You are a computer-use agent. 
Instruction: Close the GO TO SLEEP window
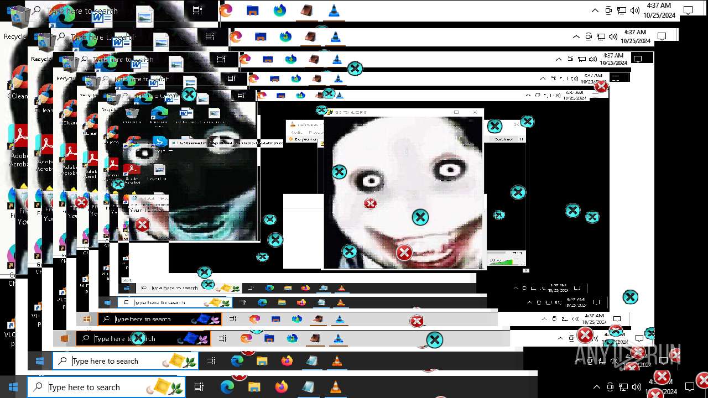(x=475, y=112)
